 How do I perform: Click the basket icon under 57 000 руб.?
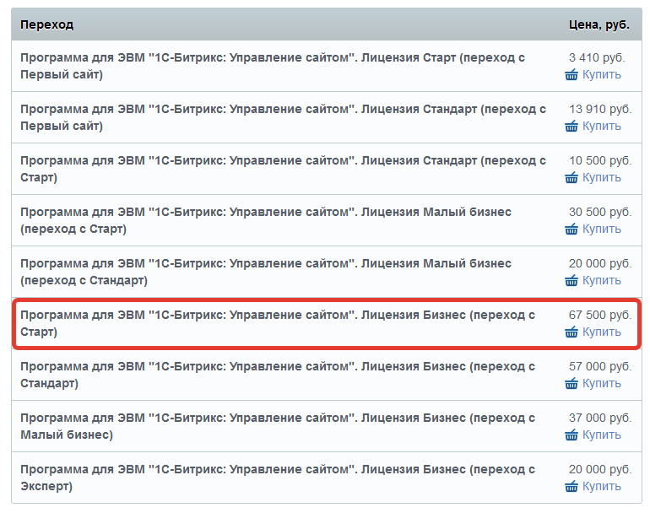click(571, 383)
